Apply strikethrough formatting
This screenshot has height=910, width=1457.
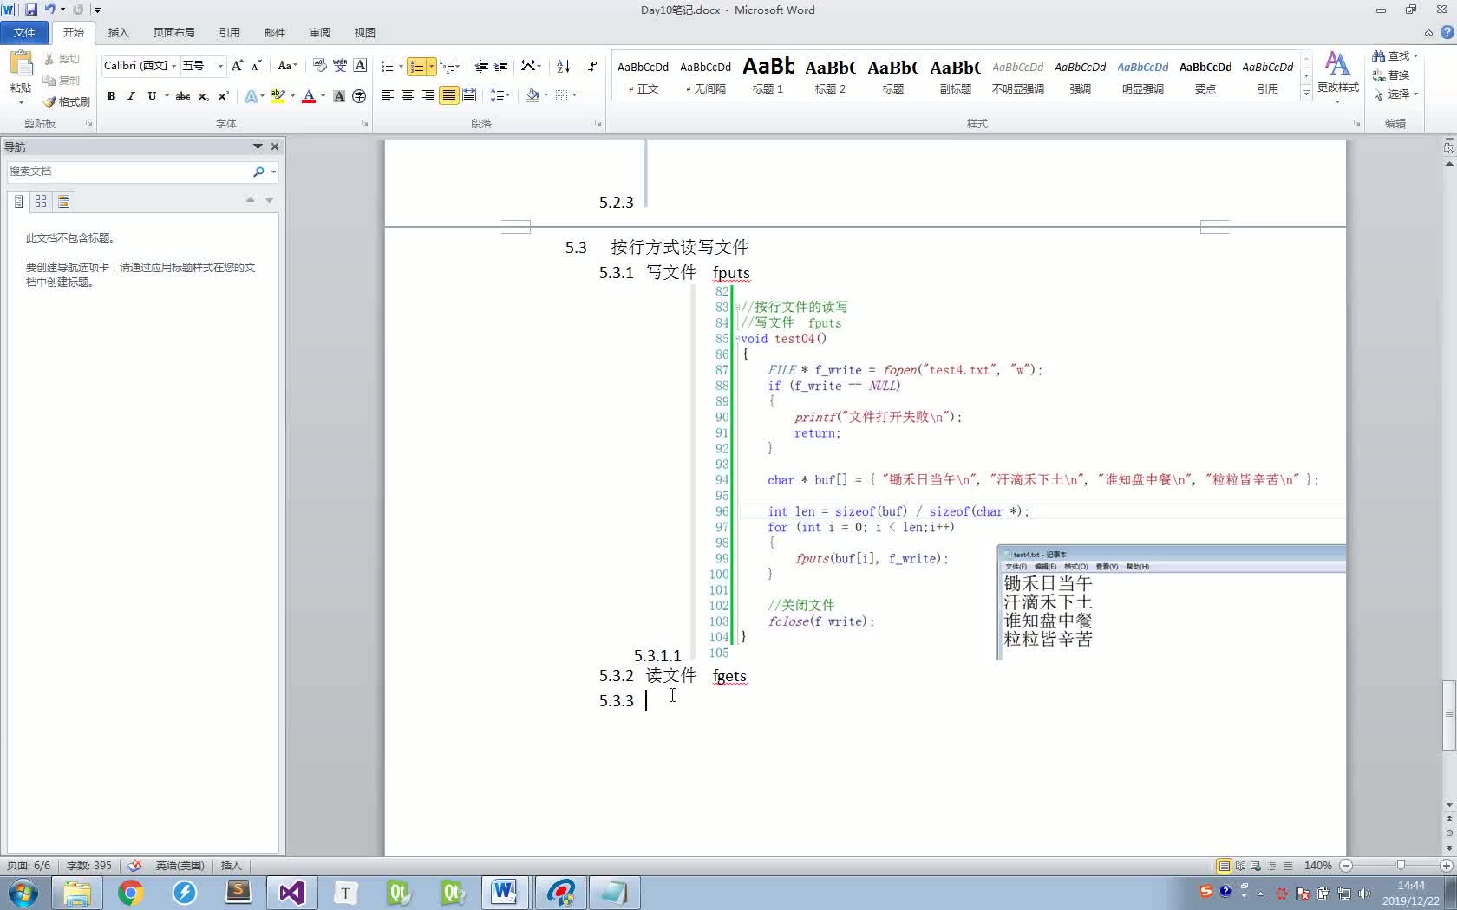point(183,96)
